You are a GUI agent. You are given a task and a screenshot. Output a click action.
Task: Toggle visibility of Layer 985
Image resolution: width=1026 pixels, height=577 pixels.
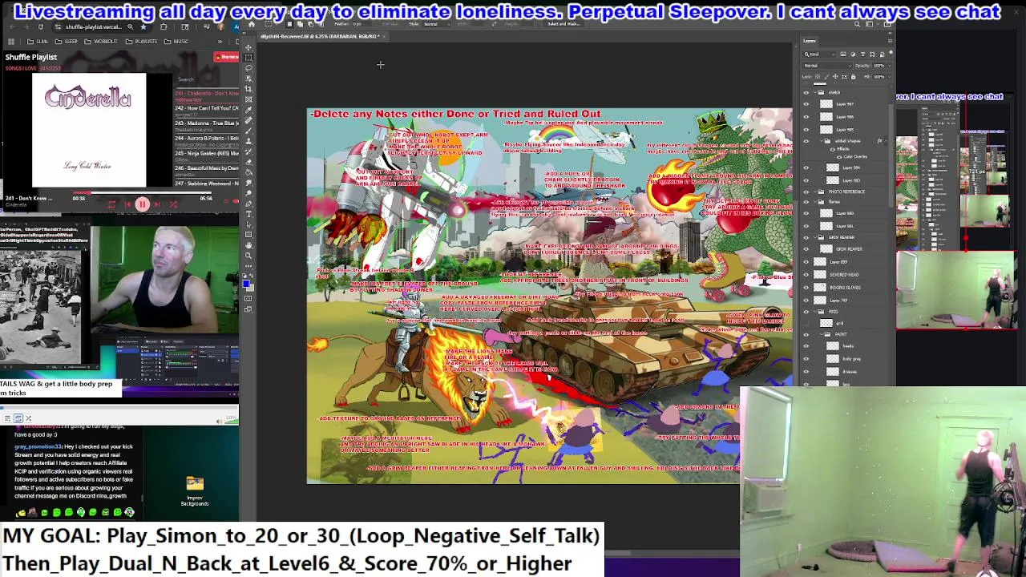click(806, 130)
